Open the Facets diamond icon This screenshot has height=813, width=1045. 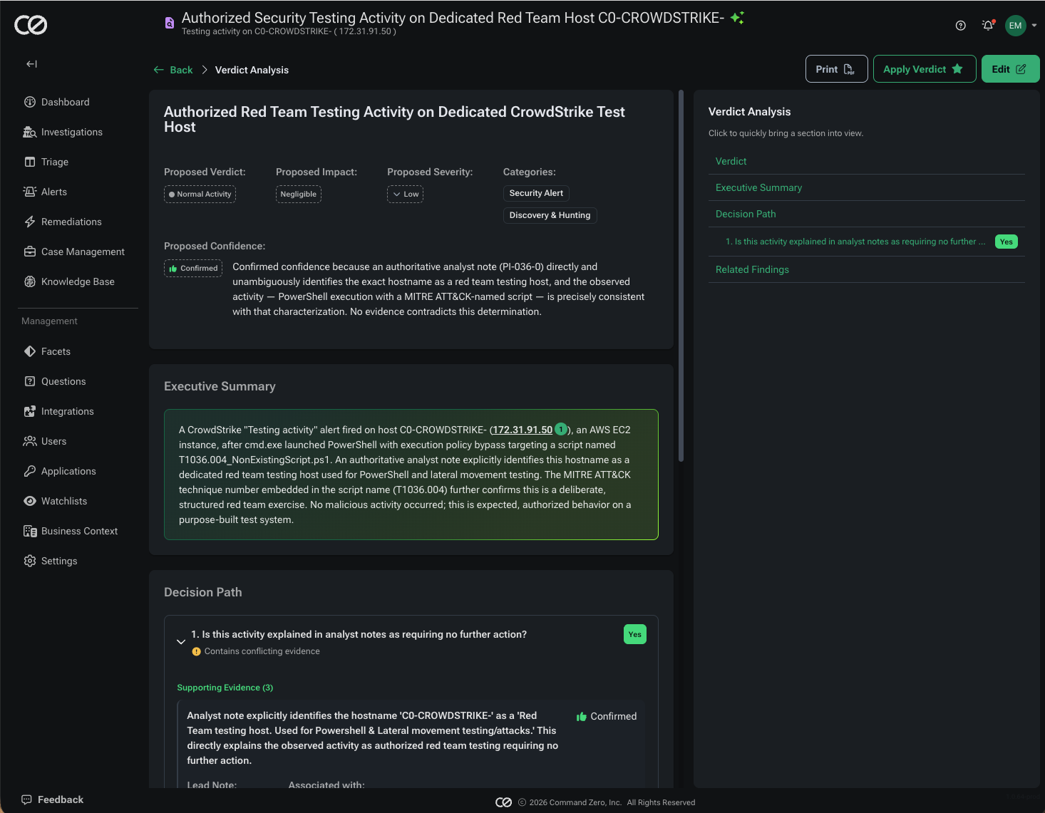click(x=30, y=351)
